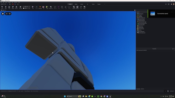Switch to the Home ribbon tab

(70, 4)
